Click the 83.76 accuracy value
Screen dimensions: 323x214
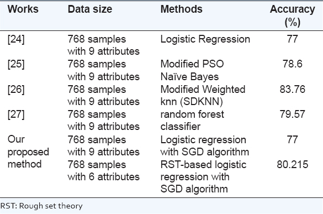click(x=292, y=90)
